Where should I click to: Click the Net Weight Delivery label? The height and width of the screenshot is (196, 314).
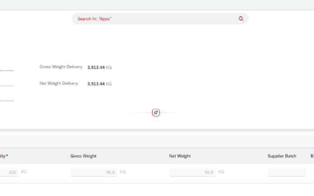[x=59, y=83]
